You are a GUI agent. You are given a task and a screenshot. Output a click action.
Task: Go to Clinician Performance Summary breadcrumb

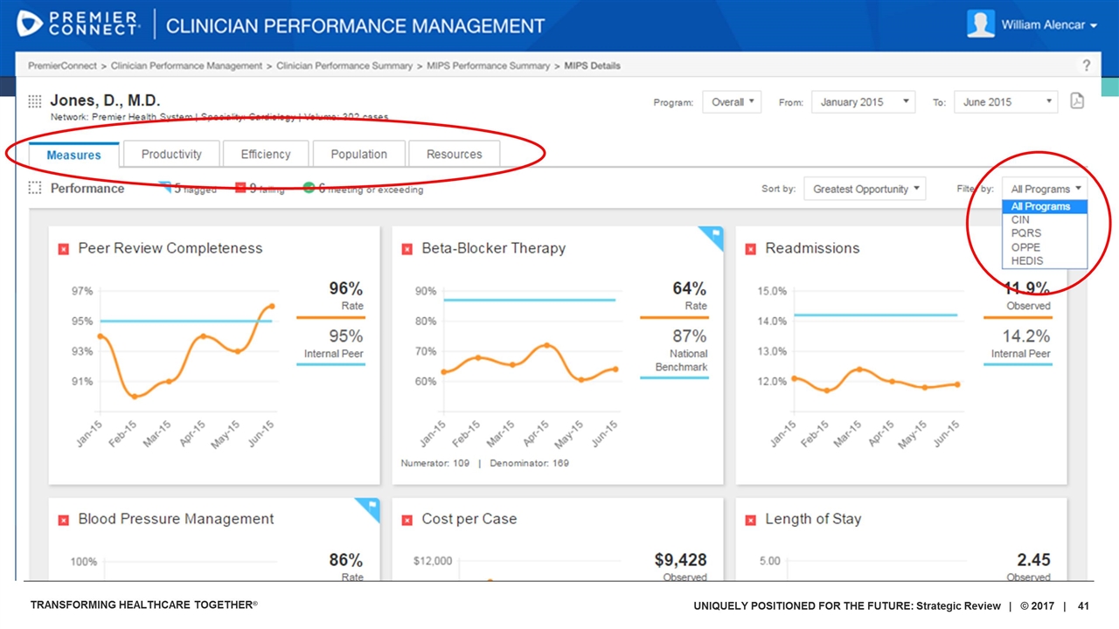point(344,66)
